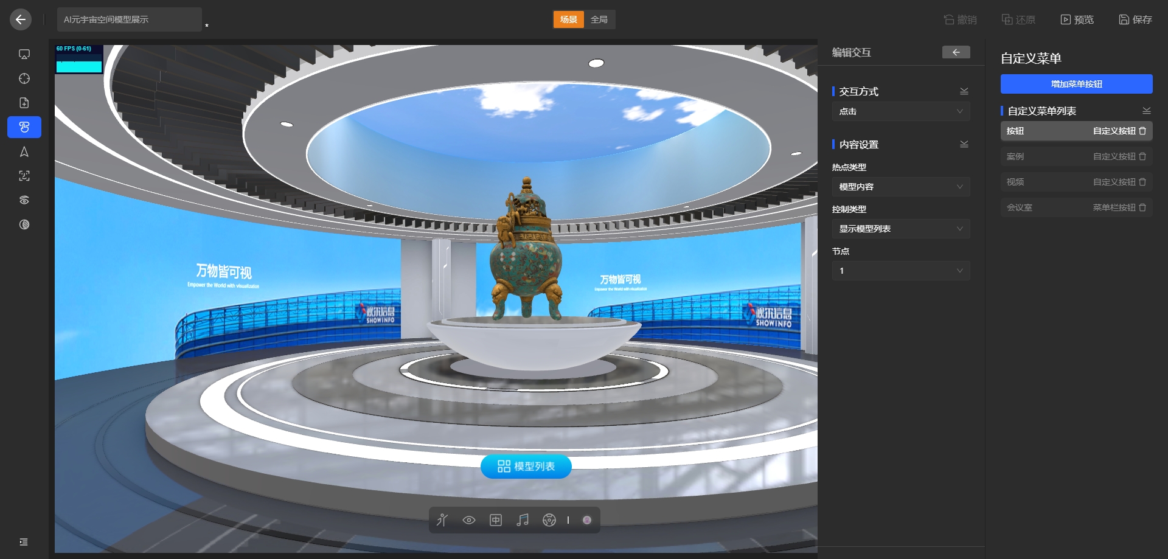The image size is (1168, 559).
Task: Open the 热点类型 dropdown showing 模型内容
Action: (x=900, y=187)
